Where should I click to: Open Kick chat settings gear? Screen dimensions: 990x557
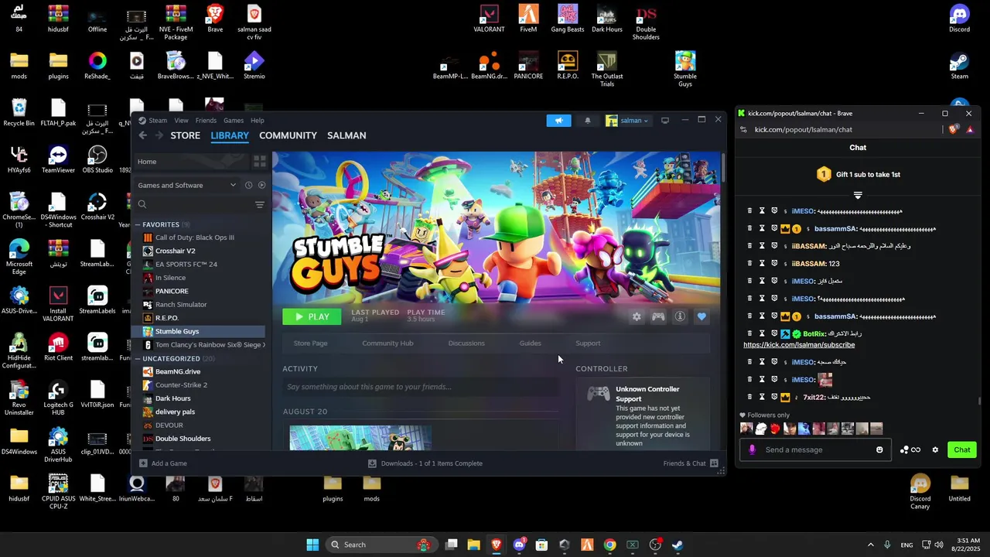(935, 449)
